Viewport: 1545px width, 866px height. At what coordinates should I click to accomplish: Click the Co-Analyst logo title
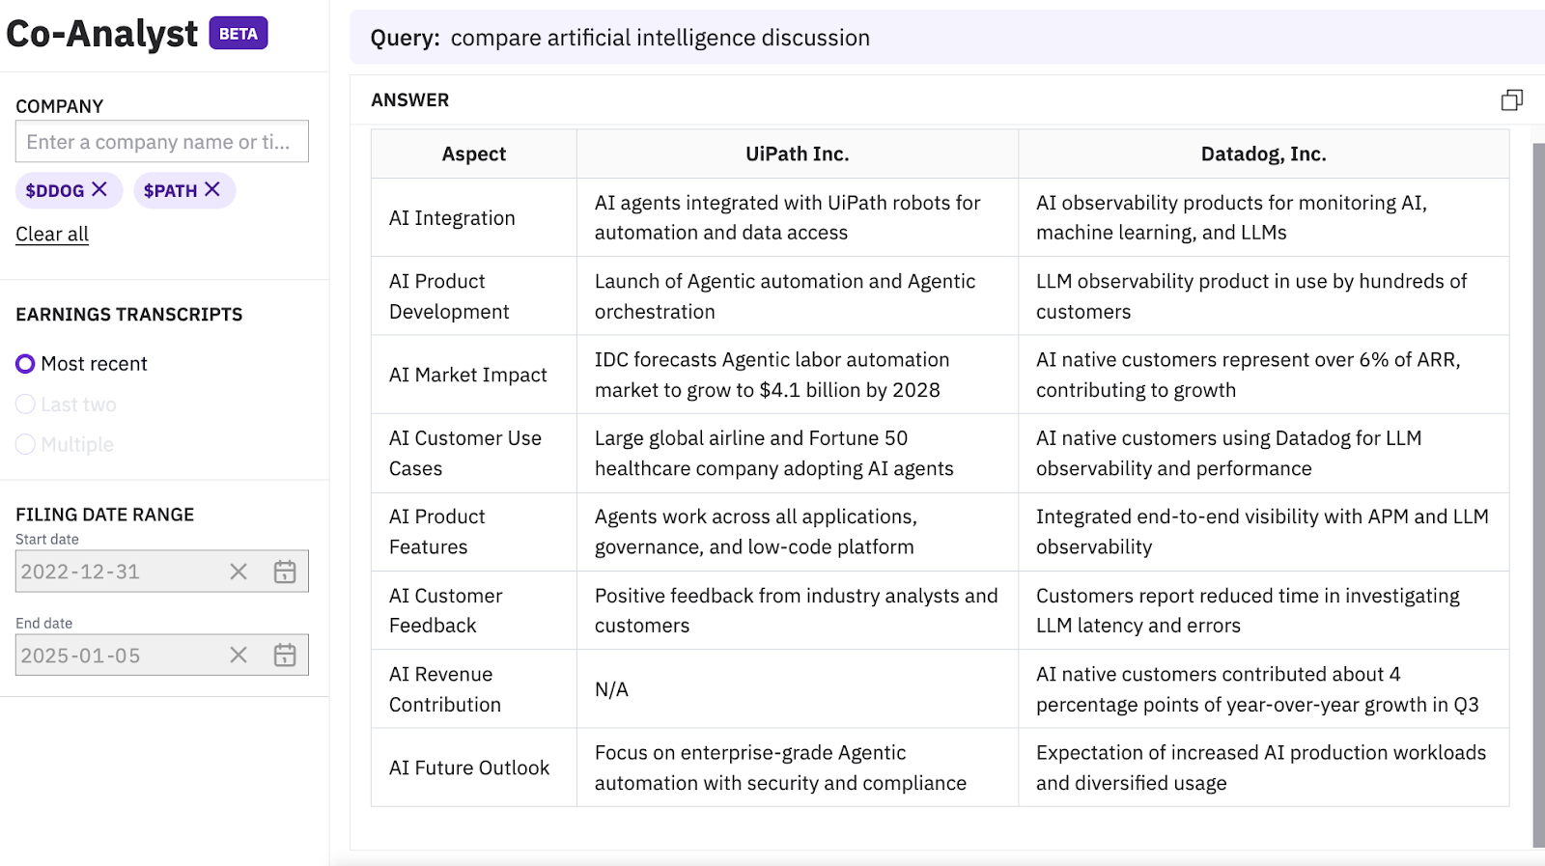pos(101,34)
